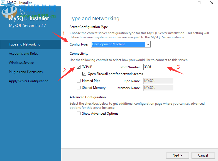Click the Pipe Name label
Screen dimensions: 218x161
tap(132, 81)
